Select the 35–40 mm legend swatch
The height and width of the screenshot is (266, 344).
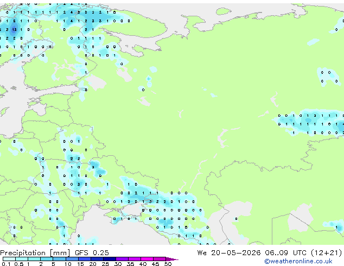[x=135, y=259]
